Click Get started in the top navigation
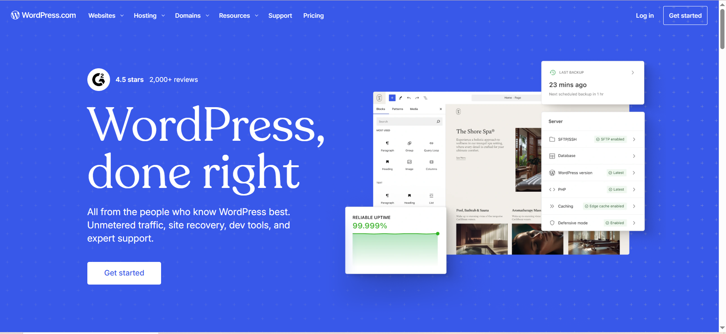Screen dimensions: 726x334 click(685, 15)
